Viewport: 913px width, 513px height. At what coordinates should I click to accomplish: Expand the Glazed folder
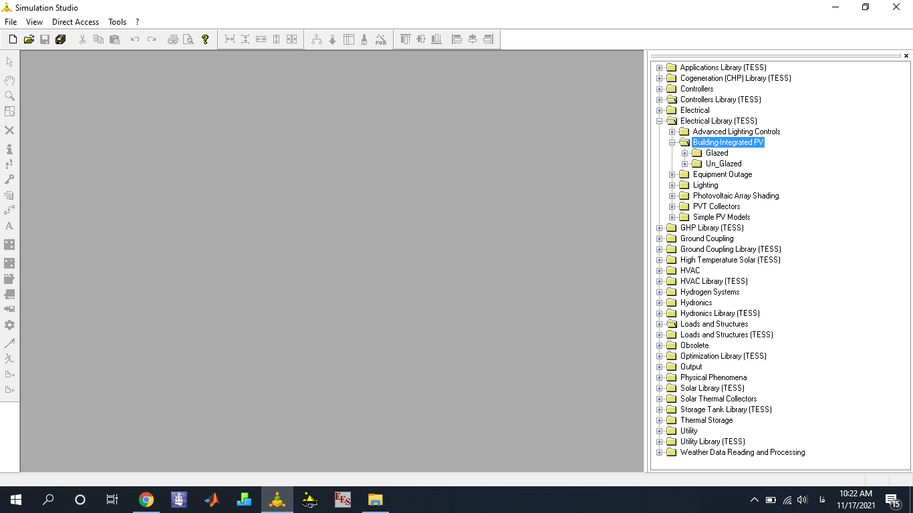[684, 153]
